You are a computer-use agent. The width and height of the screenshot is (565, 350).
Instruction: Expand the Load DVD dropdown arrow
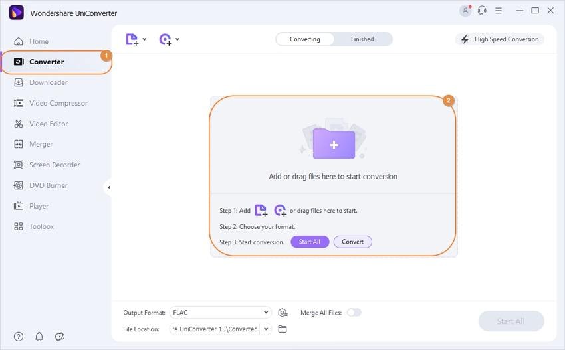(177, 39)
